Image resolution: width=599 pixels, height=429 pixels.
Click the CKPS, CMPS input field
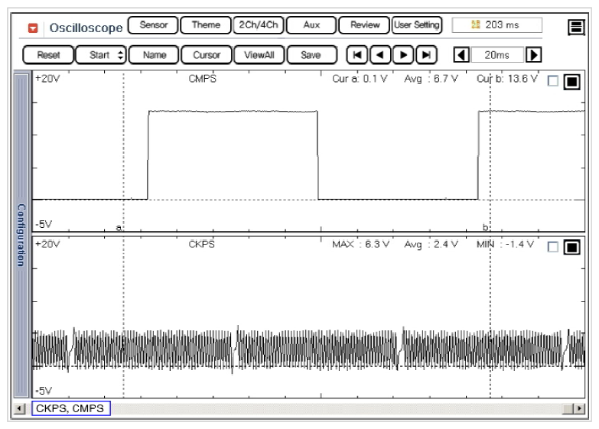(x=71, y=409)
